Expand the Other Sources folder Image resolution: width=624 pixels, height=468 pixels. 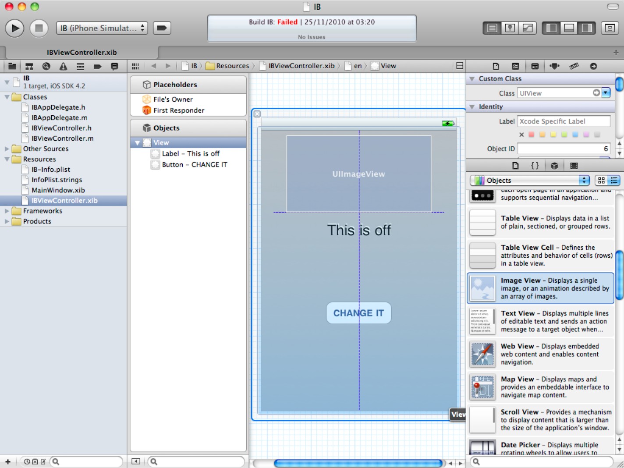coord(7,149)
